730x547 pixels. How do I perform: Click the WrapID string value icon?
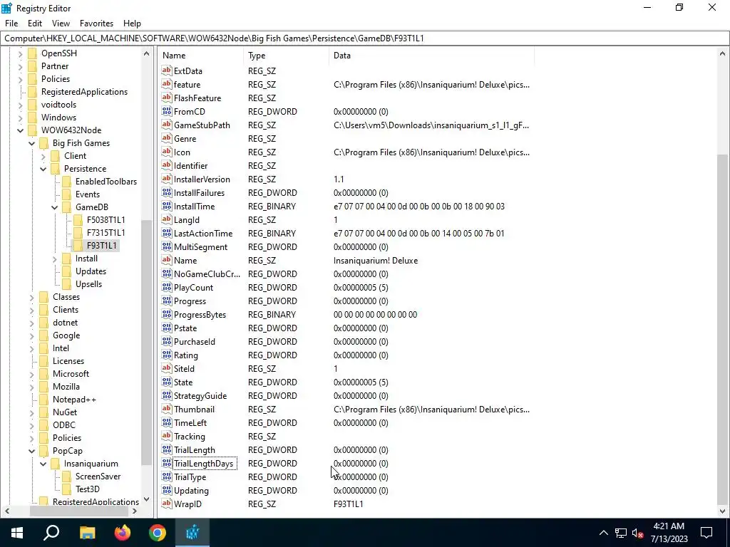167,504
